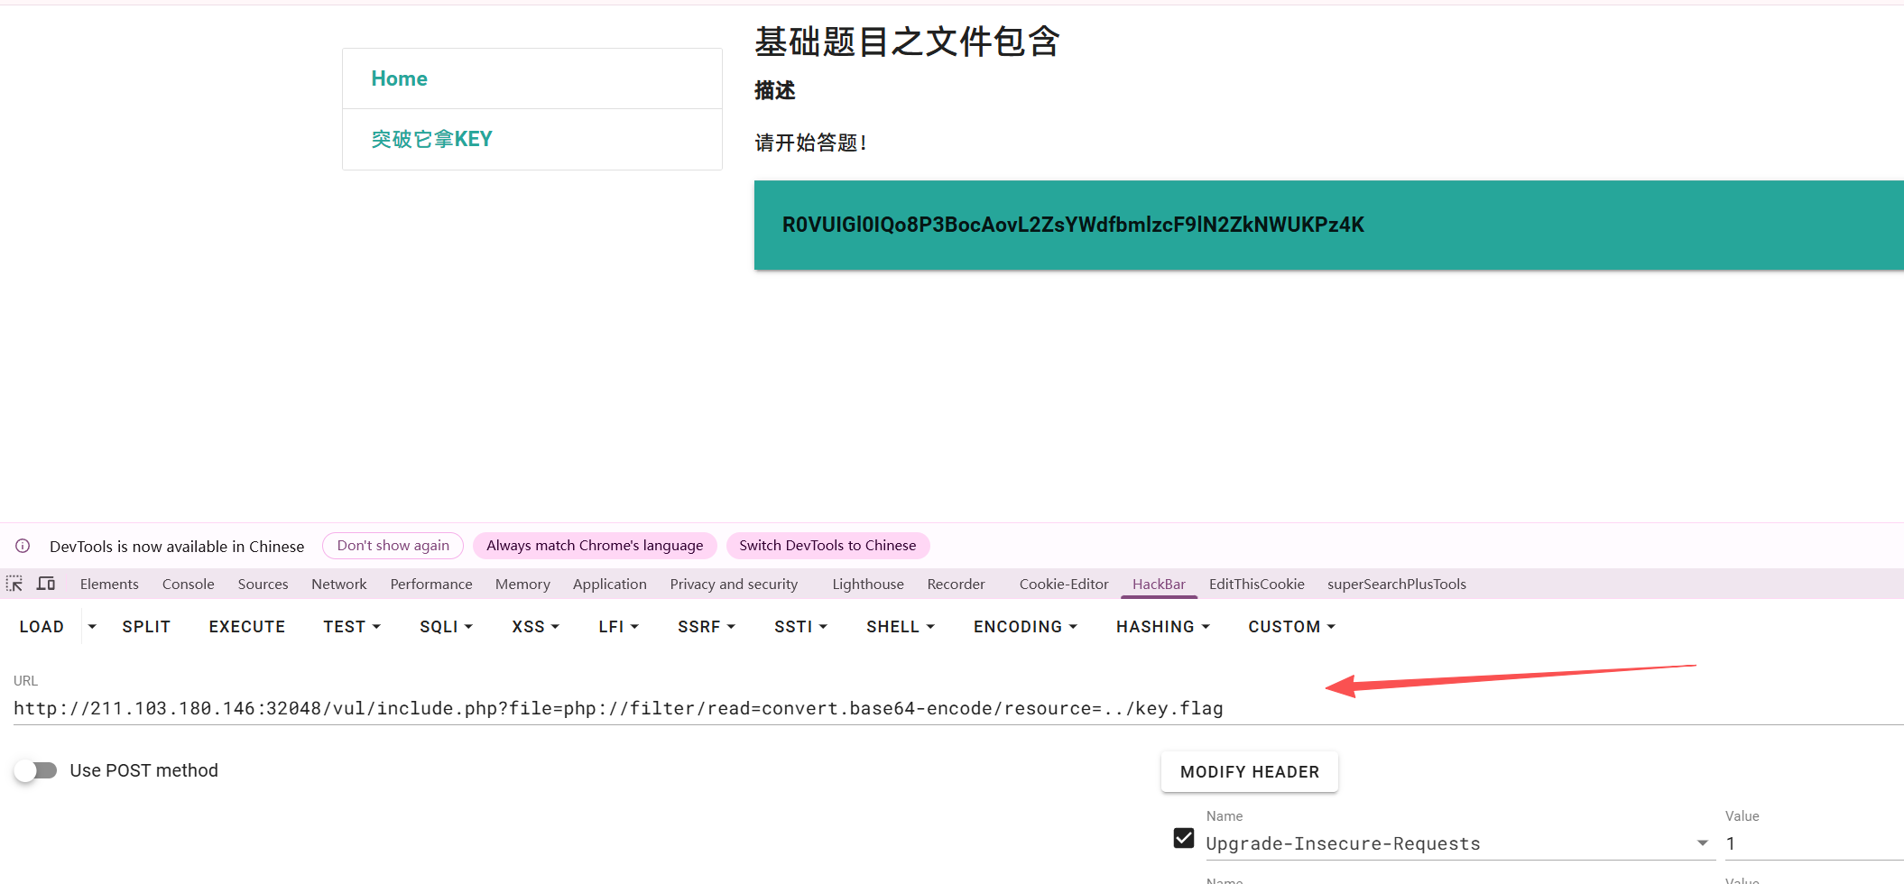Uncheck the Upgrade-Insecure-Requests header checkbox
Screen dimensions: 1904x884
click(1183, 839)
